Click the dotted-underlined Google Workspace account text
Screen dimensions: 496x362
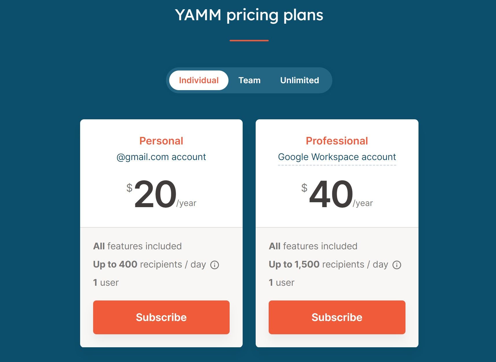tap(337, 157)
